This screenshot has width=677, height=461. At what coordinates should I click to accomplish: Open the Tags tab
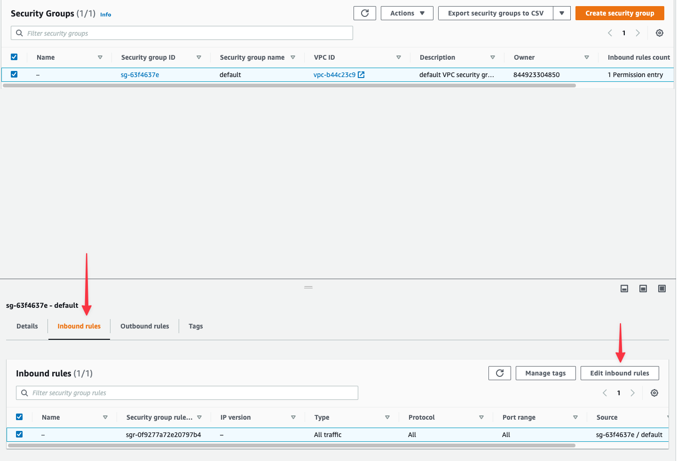point(196,326)
